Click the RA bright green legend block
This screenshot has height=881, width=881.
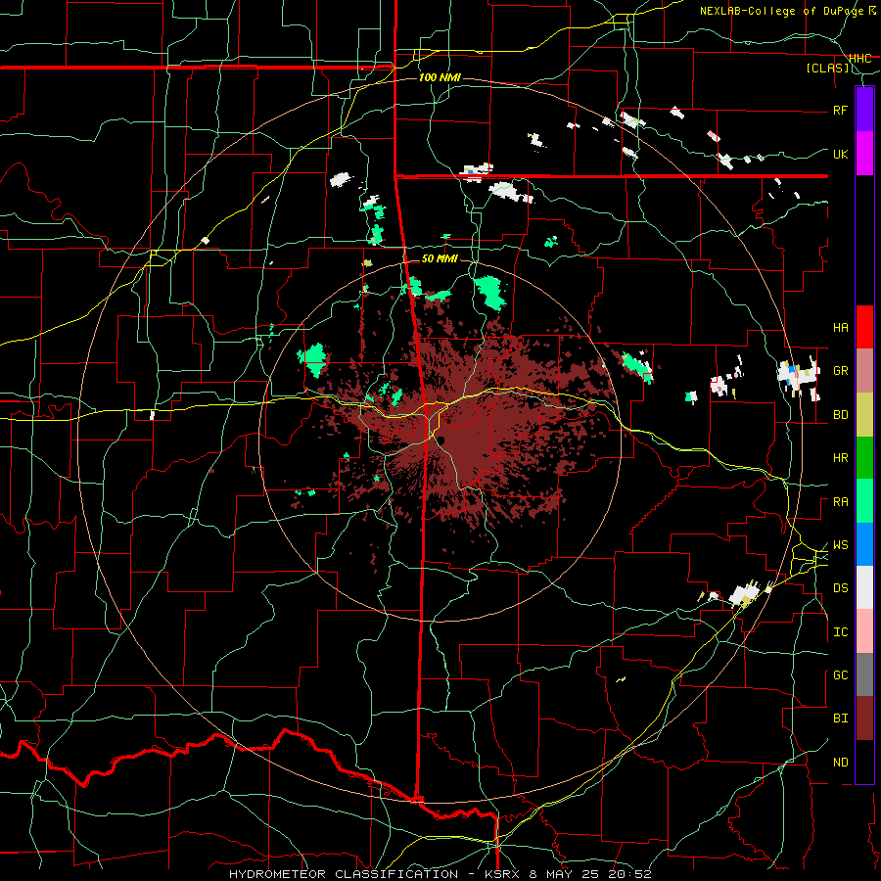(x=864, y=501)
